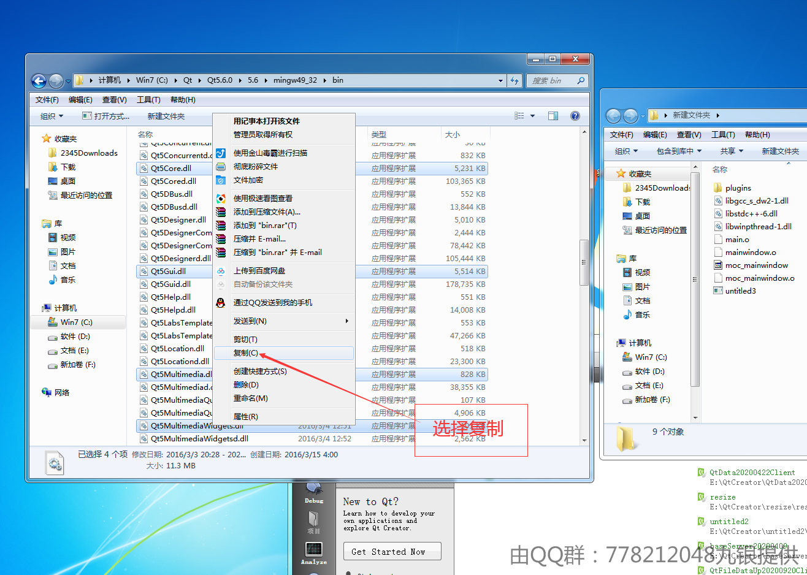Click the arrow after mingw49_32 in address bar

click(326, 80)
